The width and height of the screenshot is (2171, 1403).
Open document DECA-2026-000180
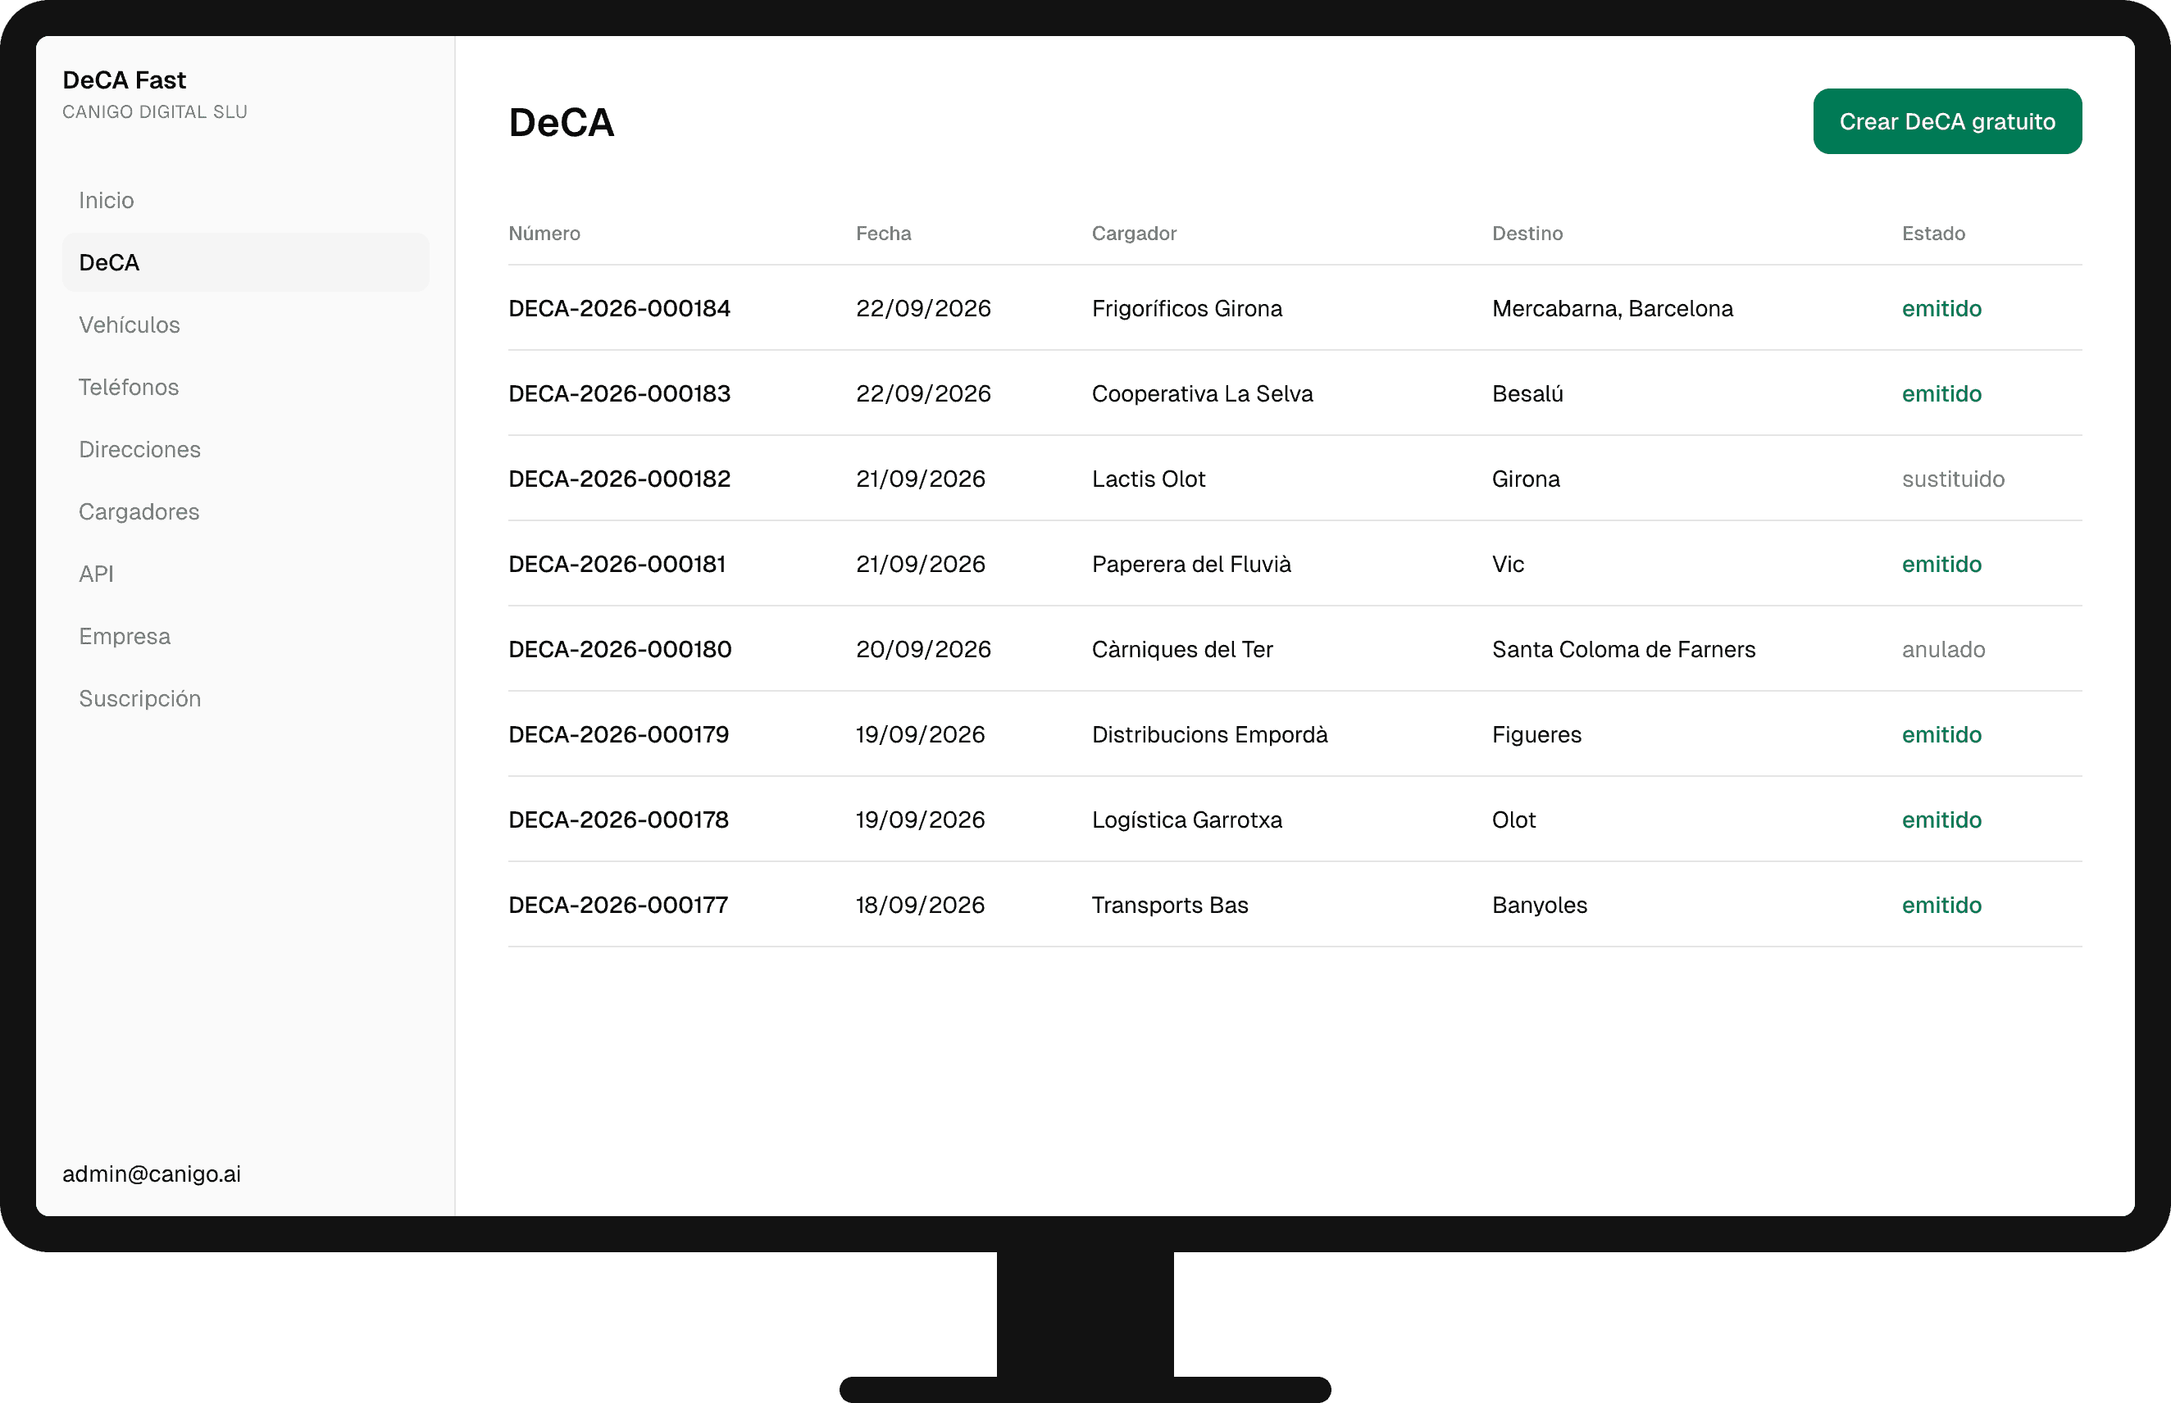tap(620, 650)
